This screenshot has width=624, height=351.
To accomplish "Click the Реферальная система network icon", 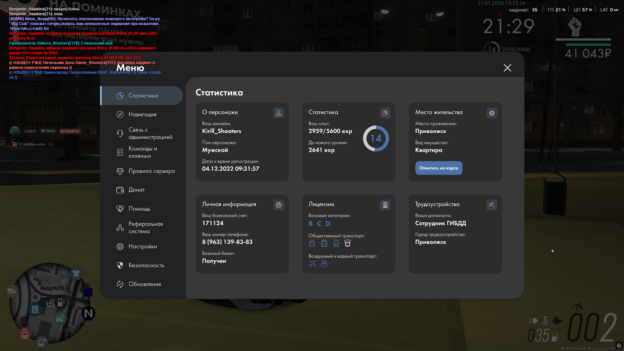I will pos(120,227).
